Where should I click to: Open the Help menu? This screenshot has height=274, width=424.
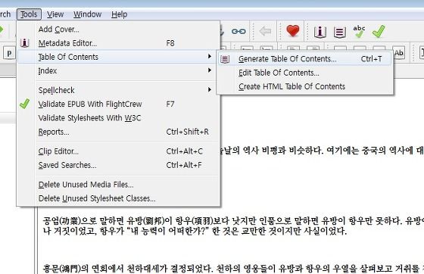pos(119,14)
